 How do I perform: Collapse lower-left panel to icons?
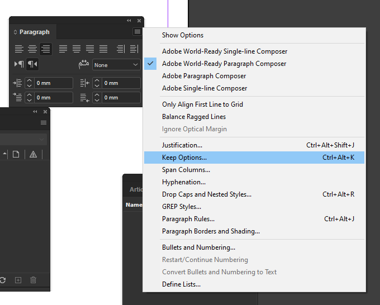[35, 111]
